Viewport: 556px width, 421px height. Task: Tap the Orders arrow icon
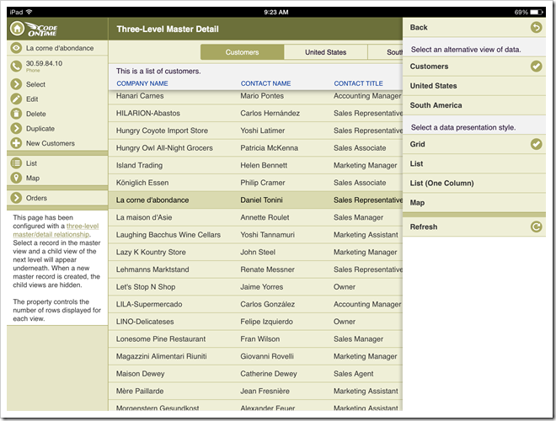tap(16, 198)
